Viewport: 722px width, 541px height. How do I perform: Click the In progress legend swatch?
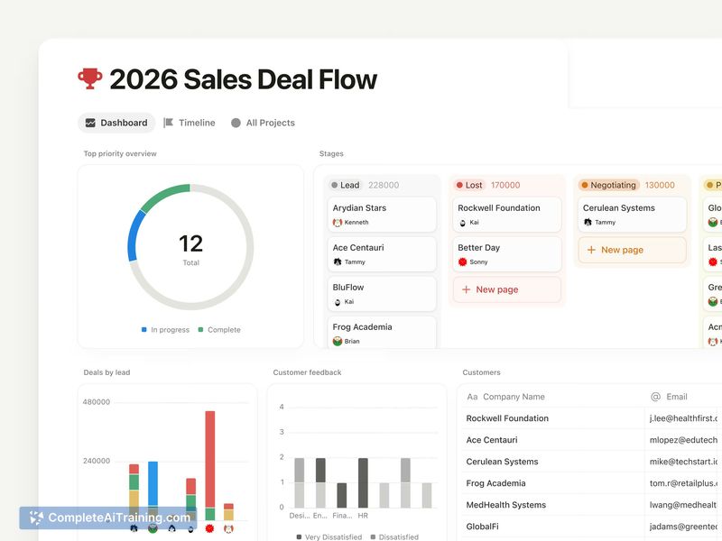[144, 329]
